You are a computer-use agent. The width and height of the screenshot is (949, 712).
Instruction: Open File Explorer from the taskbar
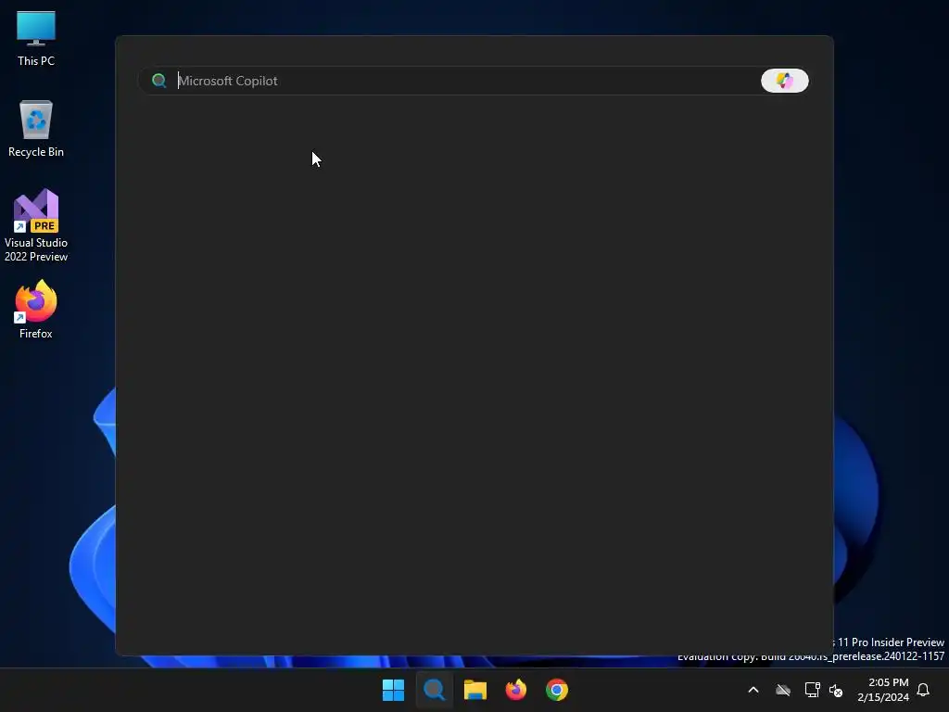pyautogui.click(x=475, y=690)
